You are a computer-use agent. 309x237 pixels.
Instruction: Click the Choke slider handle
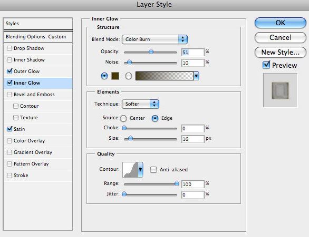point(124,128)
